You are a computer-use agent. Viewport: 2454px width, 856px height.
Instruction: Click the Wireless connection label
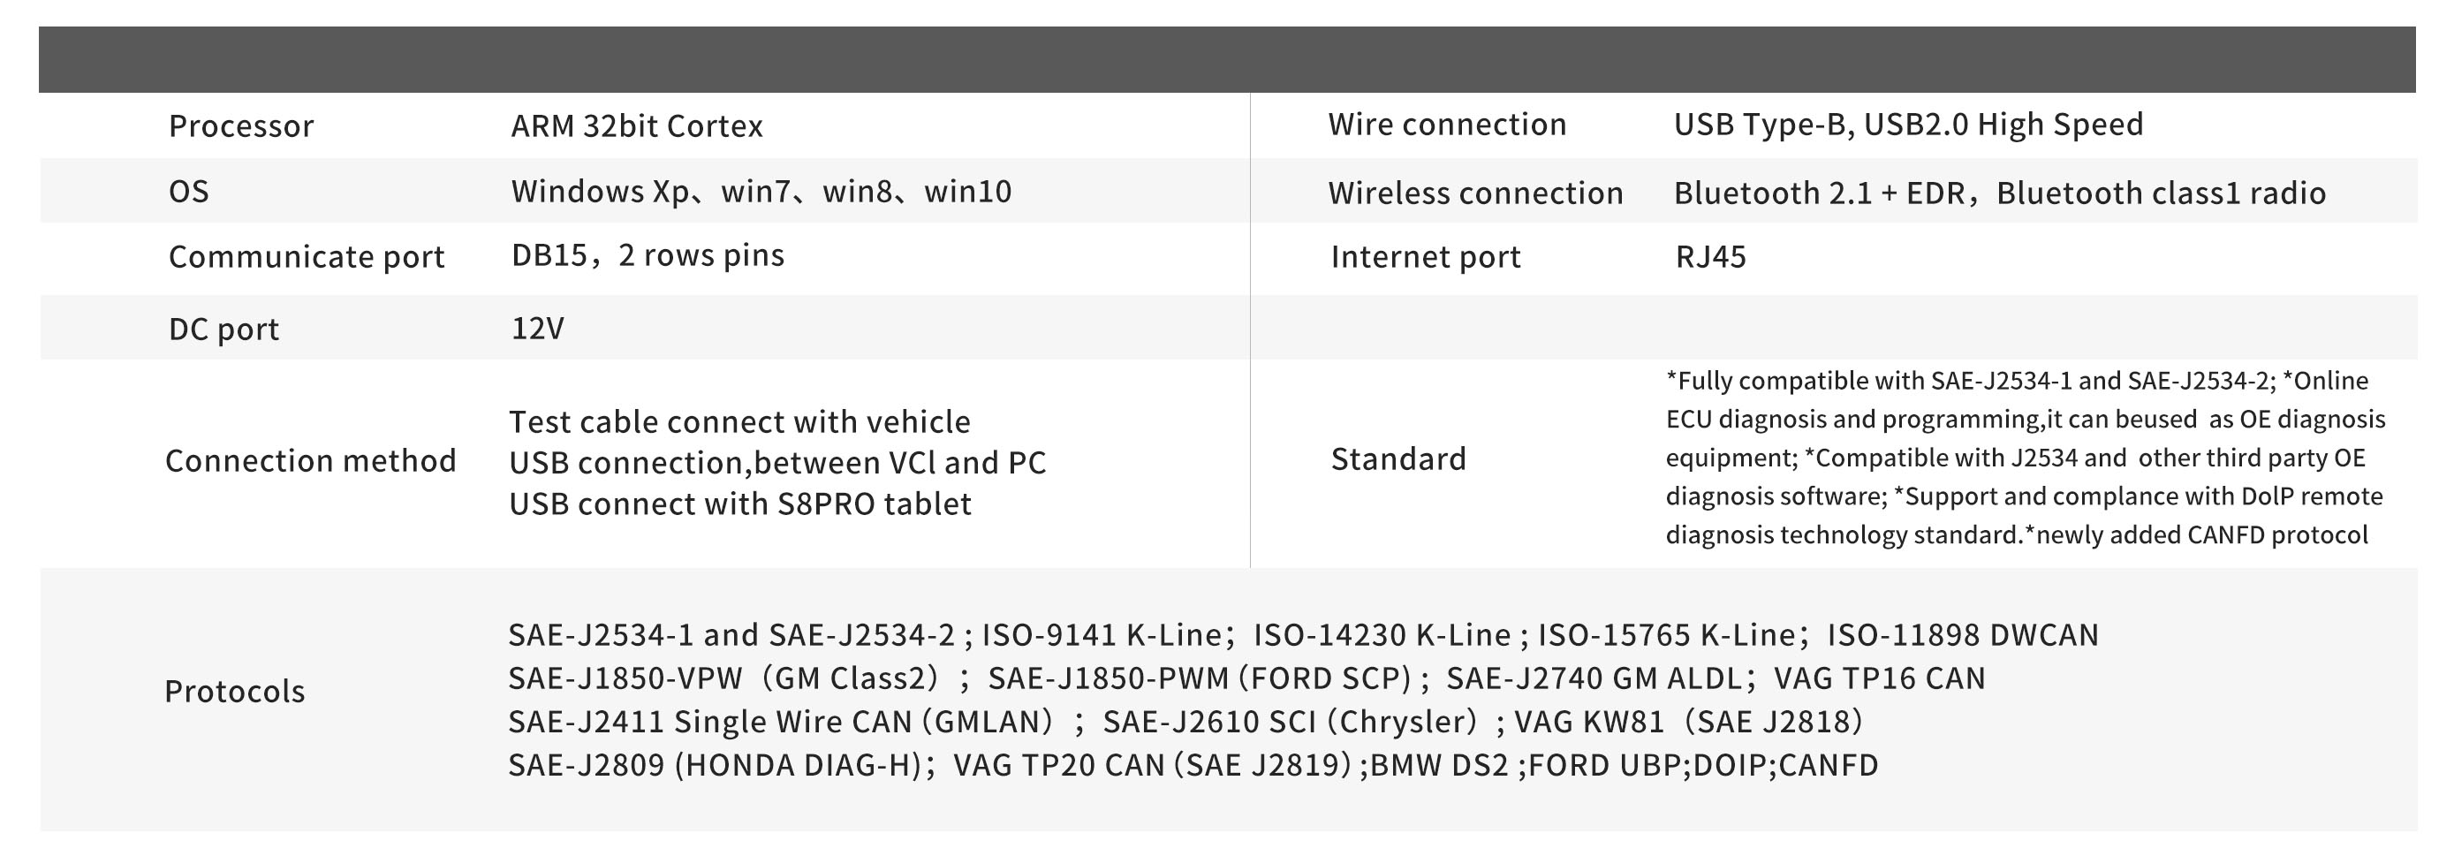click(x=1474, y=193)
